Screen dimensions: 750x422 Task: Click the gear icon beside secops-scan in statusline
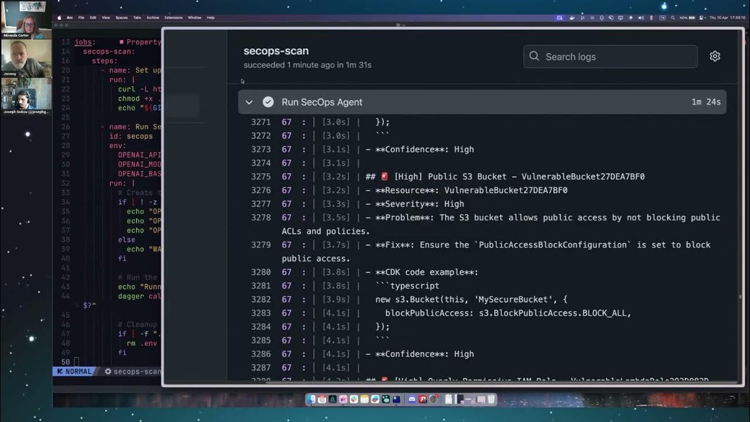point(108,371)
